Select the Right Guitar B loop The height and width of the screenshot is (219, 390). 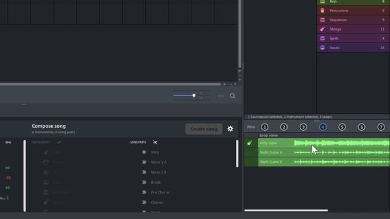(x=324, y=162)
